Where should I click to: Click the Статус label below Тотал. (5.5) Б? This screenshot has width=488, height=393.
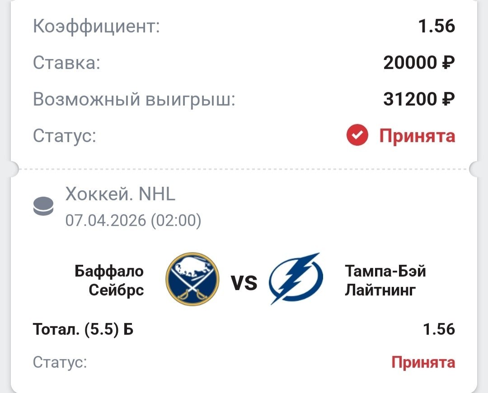tap(60, 362)
